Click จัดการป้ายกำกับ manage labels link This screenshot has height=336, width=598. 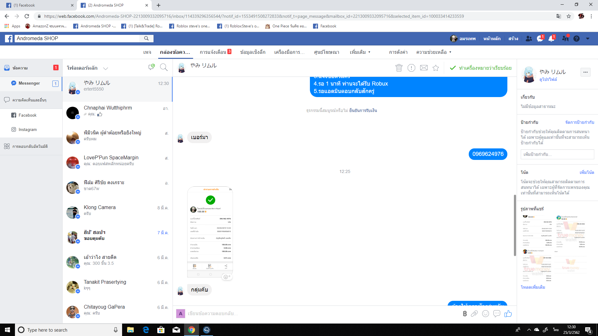click(580, 122)
